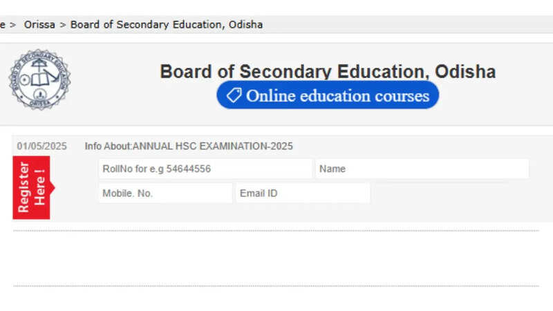Screen dimensions: 553x311
Task: Click the tag icon before Online education courses
Action: pyautogui.click(x=234, y=96)
